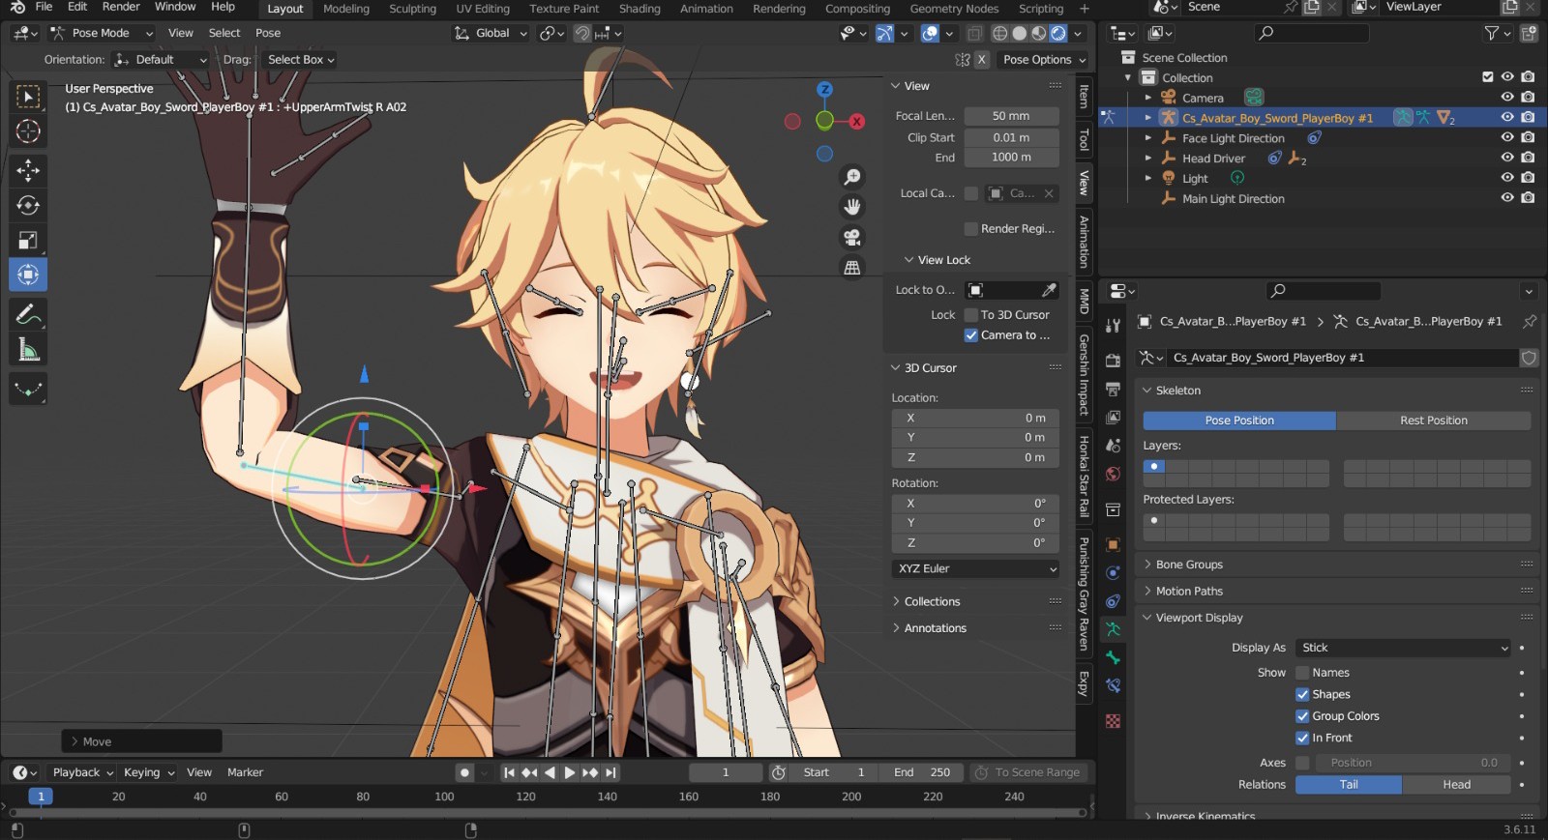The image size is (1548, 840).
Task: Disable Group Colors checkbox
Action: (1302, 716)
